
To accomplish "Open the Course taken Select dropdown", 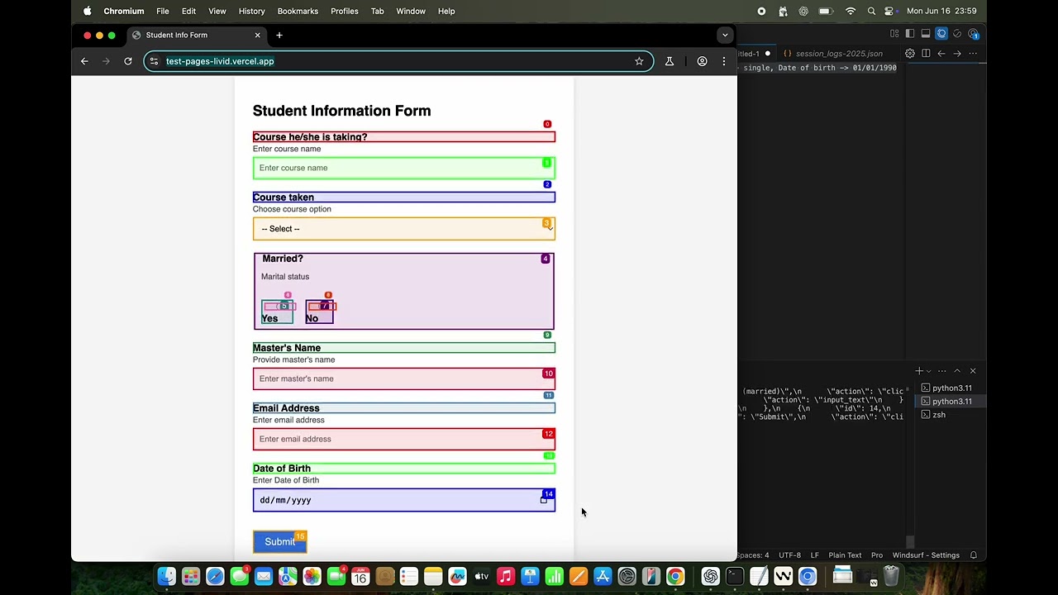I will [x=404, y=229].
